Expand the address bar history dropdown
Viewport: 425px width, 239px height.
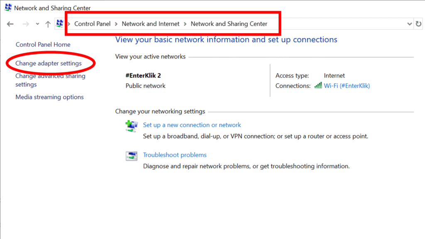coord(410,24)
